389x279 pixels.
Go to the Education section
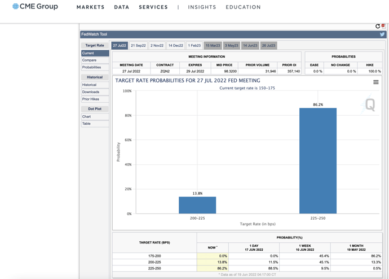[243, 7]
